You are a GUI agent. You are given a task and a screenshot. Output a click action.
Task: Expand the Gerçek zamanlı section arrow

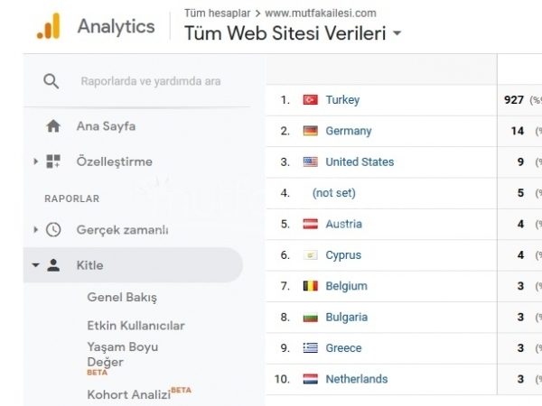35,229
